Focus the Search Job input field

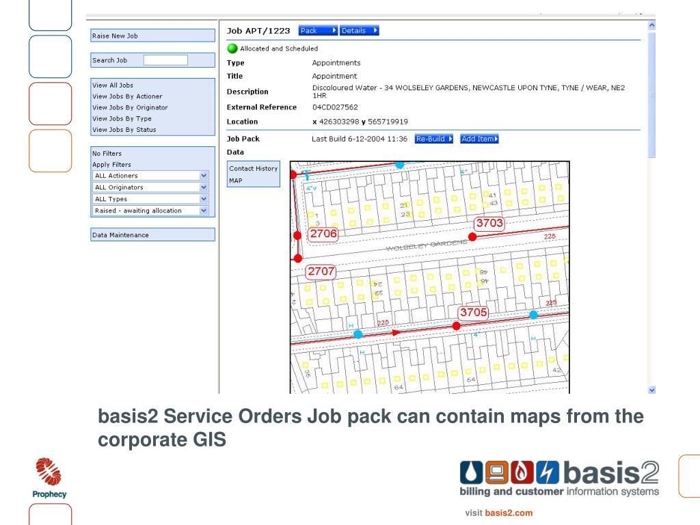(165, 60)
